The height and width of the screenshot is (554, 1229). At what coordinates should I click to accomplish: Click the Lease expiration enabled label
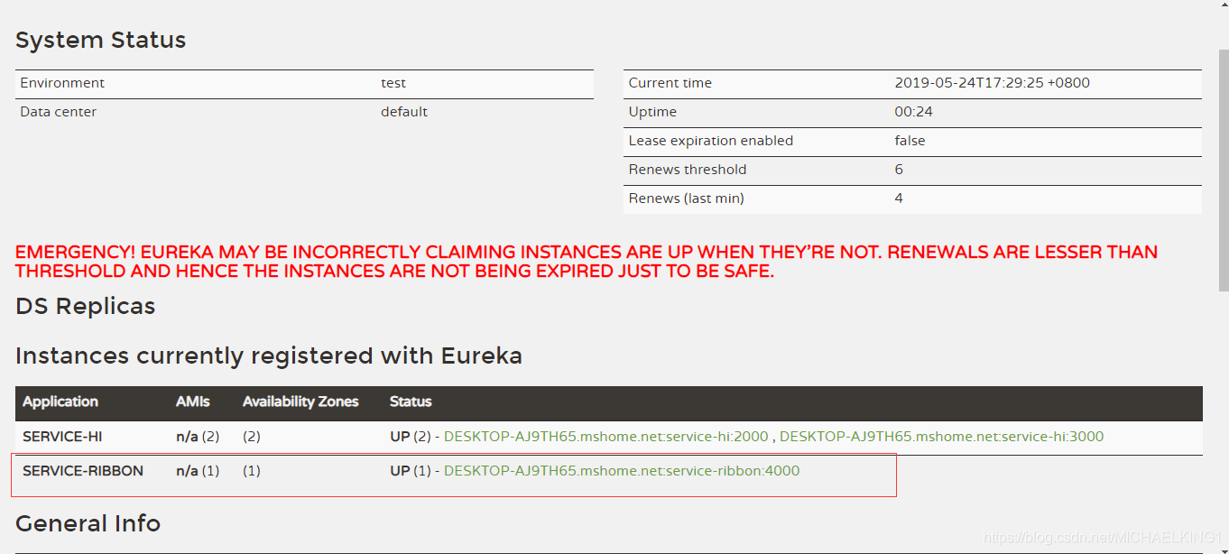711,141
